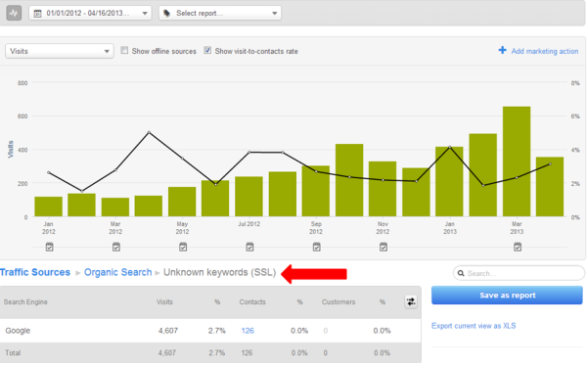Click the tag icon in Select report dropdown
587x367 pixels.
click(167, 14)
